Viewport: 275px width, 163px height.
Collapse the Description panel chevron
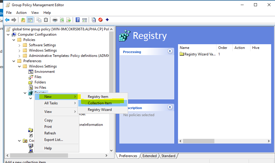coord(170,107)
